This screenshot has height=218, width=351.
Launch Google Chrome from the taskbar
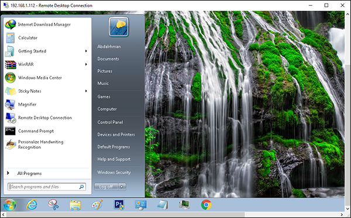pos(206,205)
